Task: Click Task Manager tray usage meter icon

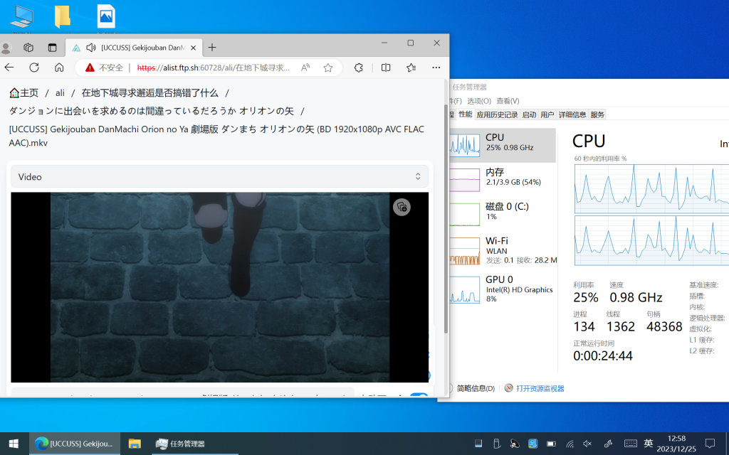Action: pyautogui.click(x=478, y=444)
